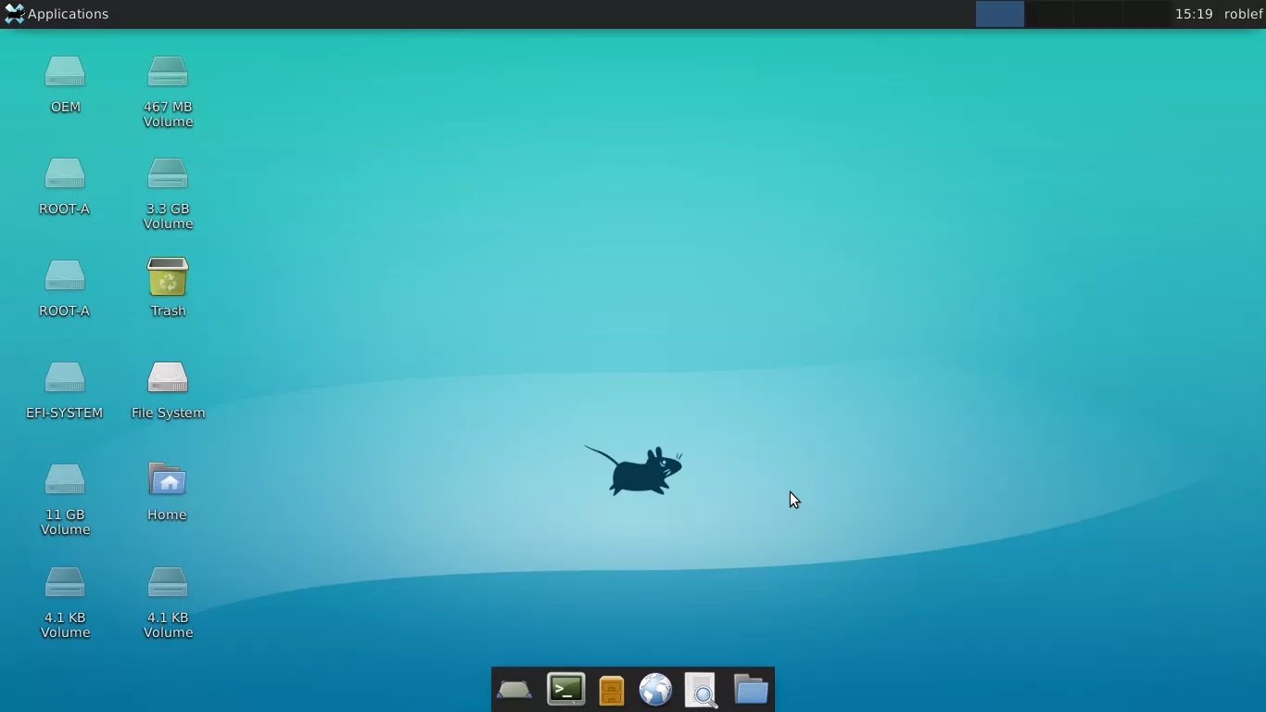Switch to the fourth workspace in switcher
This screenshot has width=1266, height=712.
(x=1146, y=14)
